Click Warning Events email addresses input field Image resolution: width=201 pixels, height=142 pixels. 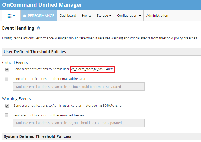click(x=79, y=123)
